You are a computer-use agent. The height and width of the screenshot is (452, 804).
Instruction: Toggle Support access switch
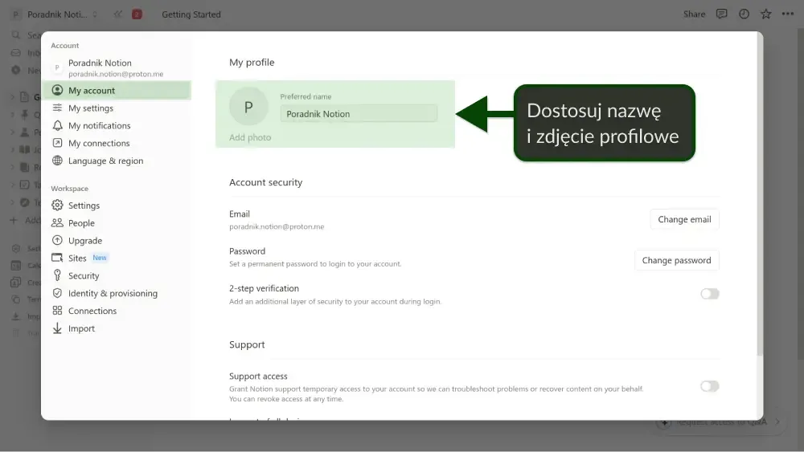[x=710, y=386]
